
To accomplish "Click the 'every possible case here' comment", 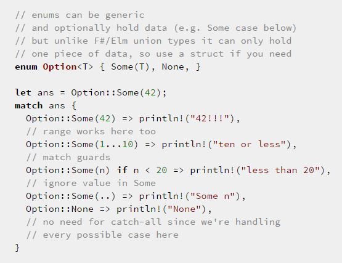I will (102, 235).
